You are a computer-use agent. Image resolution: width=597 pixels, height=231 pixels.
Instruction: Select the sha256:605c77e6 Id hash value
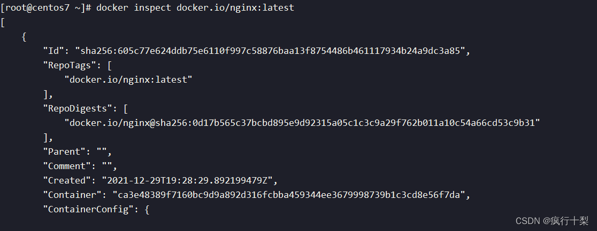(x=270, y=51)
